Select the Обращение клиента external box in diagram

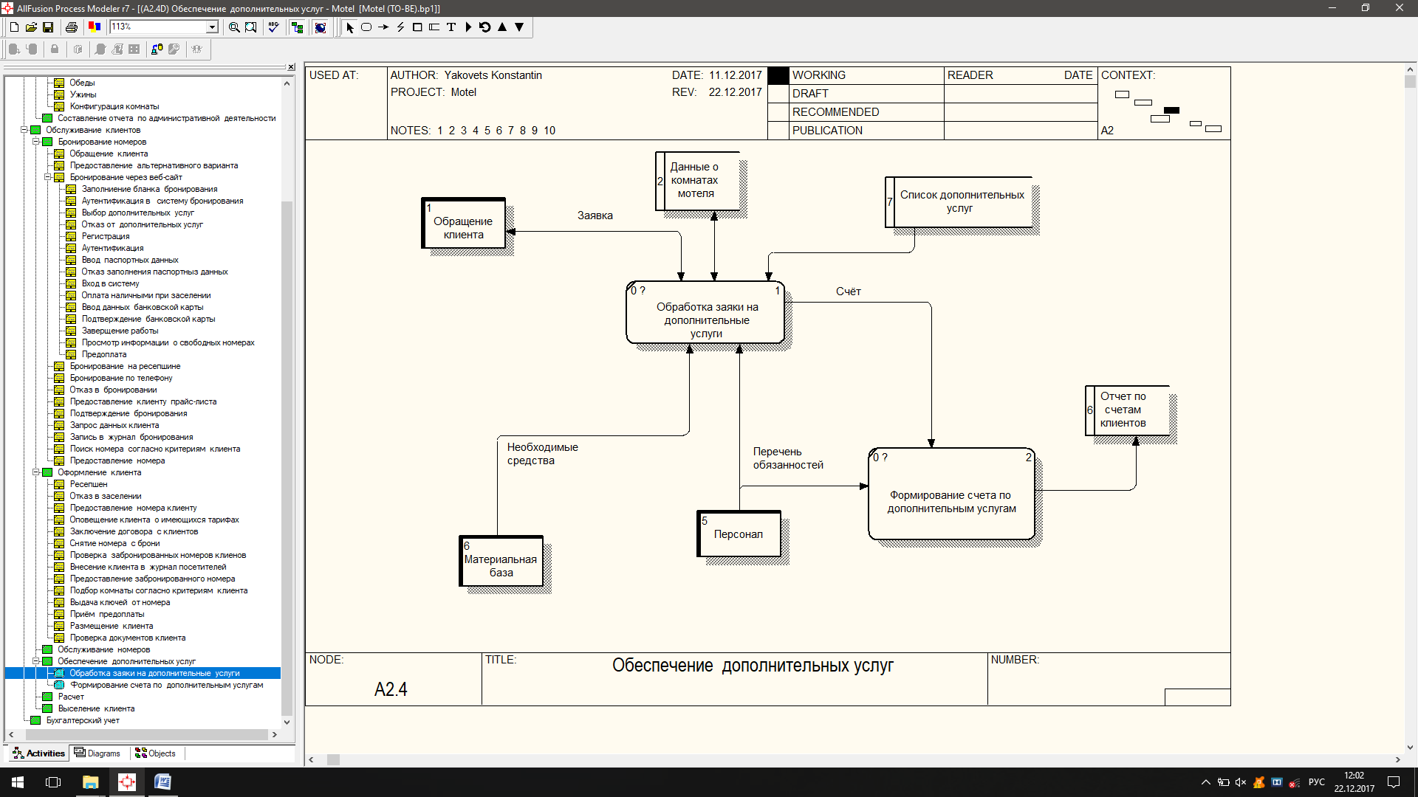(x=464, y=224)
